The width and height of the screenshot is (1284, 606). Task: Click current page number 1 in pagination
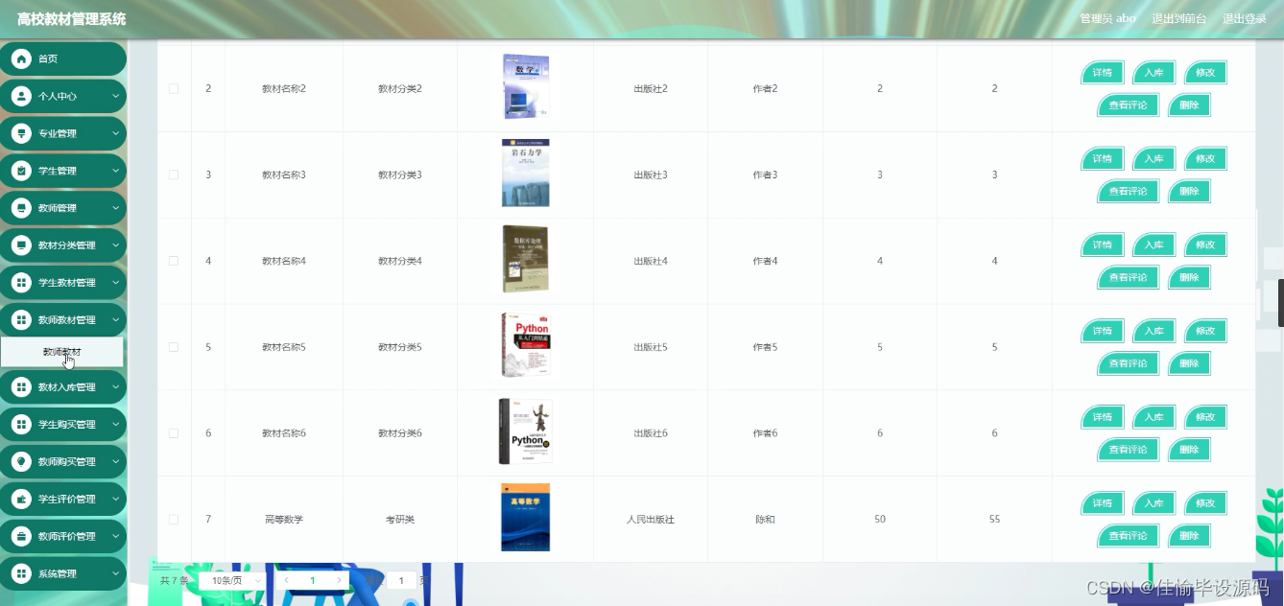coord(312,580)
